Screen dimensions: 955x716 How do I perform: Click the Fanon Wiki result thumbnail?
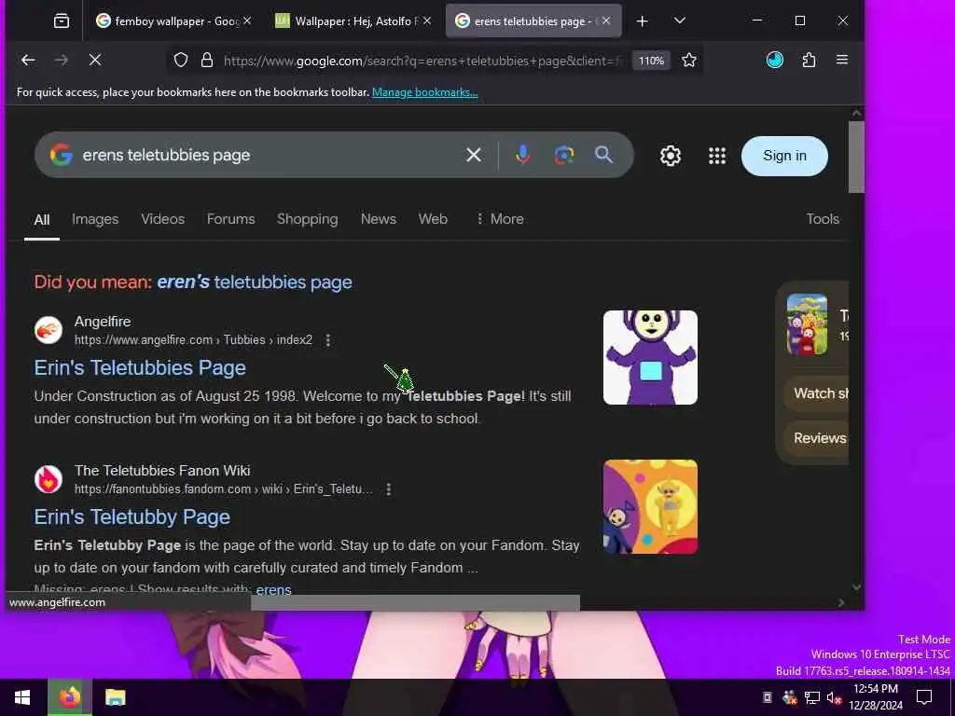650,506
